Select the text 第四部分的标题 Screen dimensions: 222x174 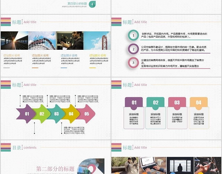[x=77, y=3]
